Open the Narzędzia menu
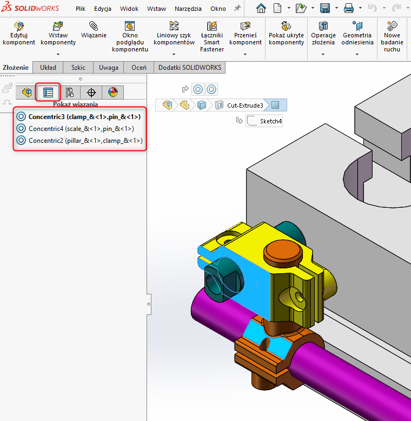Viewport: 411px width, 421px height. pos(188,9)
